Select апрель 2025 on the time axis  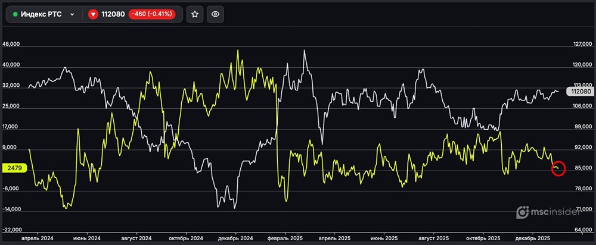pyautogui.click(x=334, y=238)
